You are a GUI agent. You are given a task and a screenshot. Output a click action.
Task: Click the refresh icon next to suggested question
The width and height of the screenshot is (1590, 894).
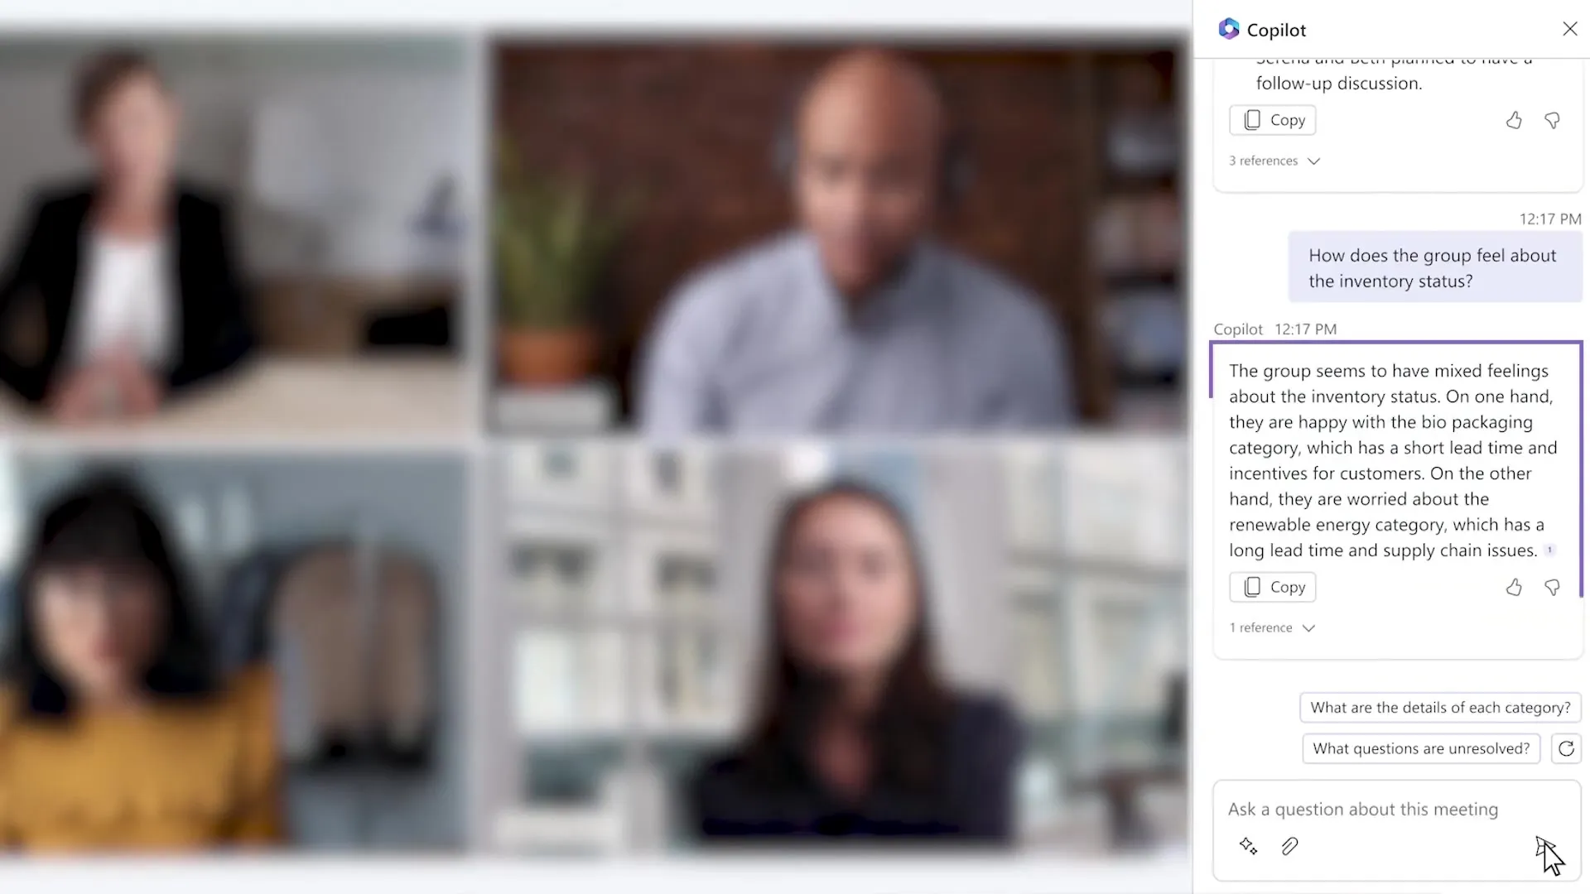pos(1566,747)
